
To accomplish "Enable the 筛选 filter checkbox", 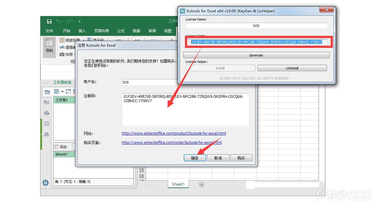I will pyautogui.click(x=56, y=147).
